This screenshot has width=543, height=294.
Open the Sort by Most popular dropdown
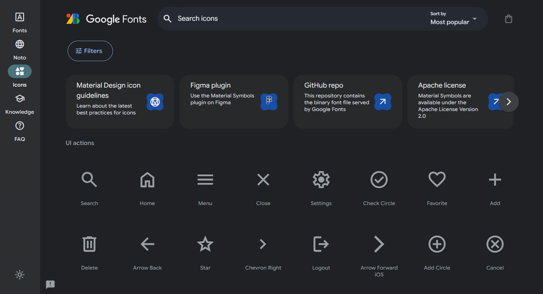click(454, 19)
